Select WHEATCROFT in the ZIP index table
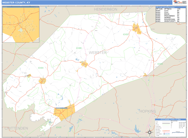The image size is (188, 138). (170, 21)
